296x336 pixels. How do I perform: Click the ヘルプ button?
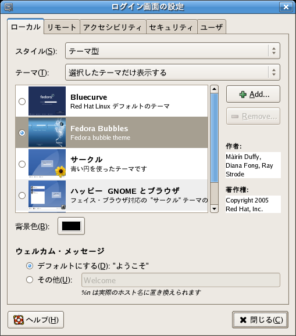tap(35, 320)
